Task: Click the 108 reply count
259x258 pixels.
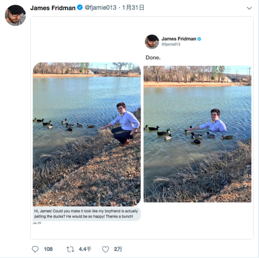Action: (x=48, y=249)
